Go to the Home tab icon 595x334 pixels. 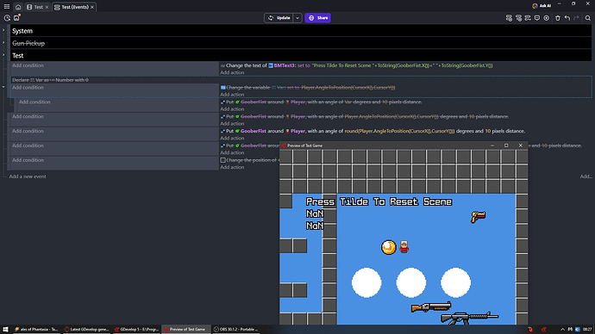tap(18, 7)
